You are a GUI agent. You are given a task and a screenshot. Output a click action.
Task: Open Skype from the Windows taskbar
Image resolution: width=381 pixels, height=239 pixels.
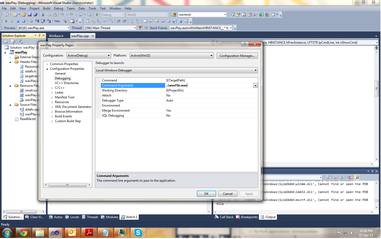(x=138, y=233)
